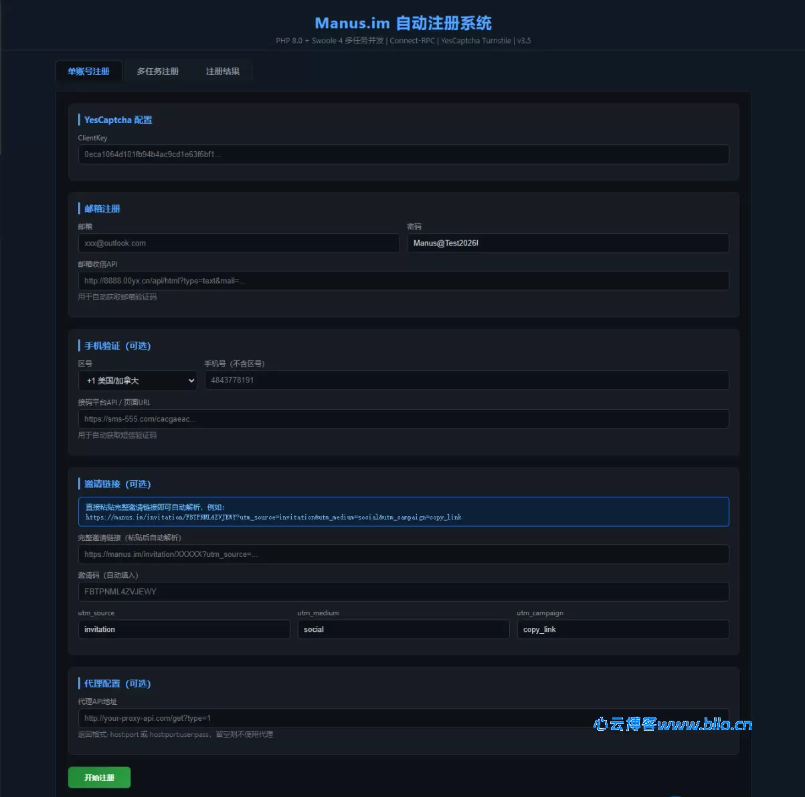Click the utm_medium field showing social
This screenshot has width=805, height=797.
pyautogui.click(x=403, y=629)
